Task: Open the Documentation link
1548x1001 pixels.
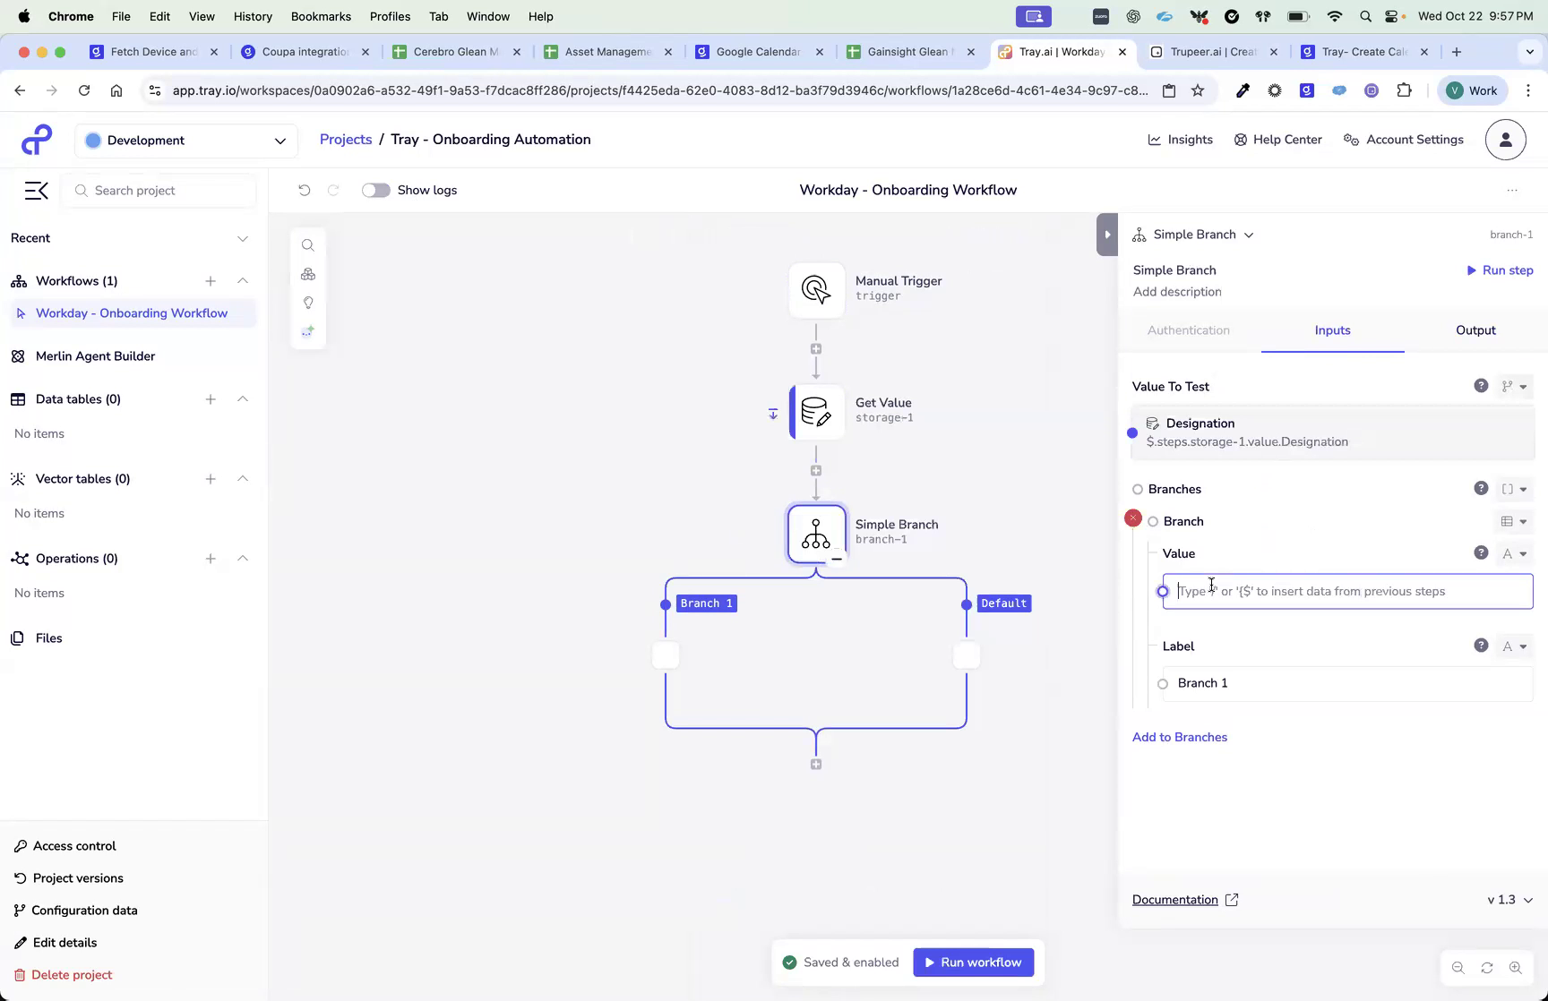Action: pos(1175,900)
